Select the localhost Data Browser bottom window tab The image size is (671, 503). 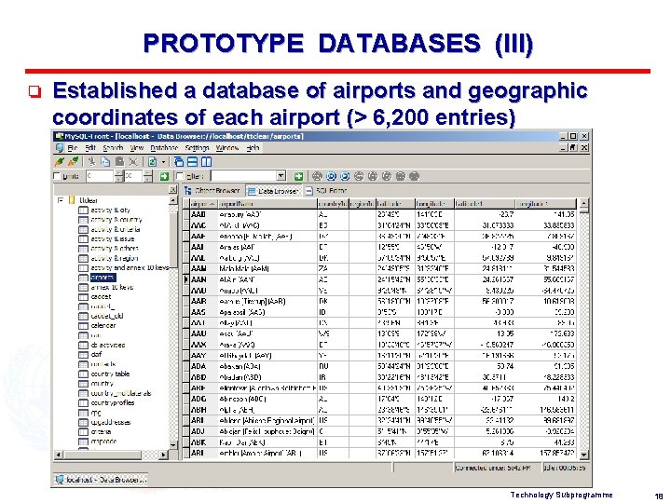point(101,480)
